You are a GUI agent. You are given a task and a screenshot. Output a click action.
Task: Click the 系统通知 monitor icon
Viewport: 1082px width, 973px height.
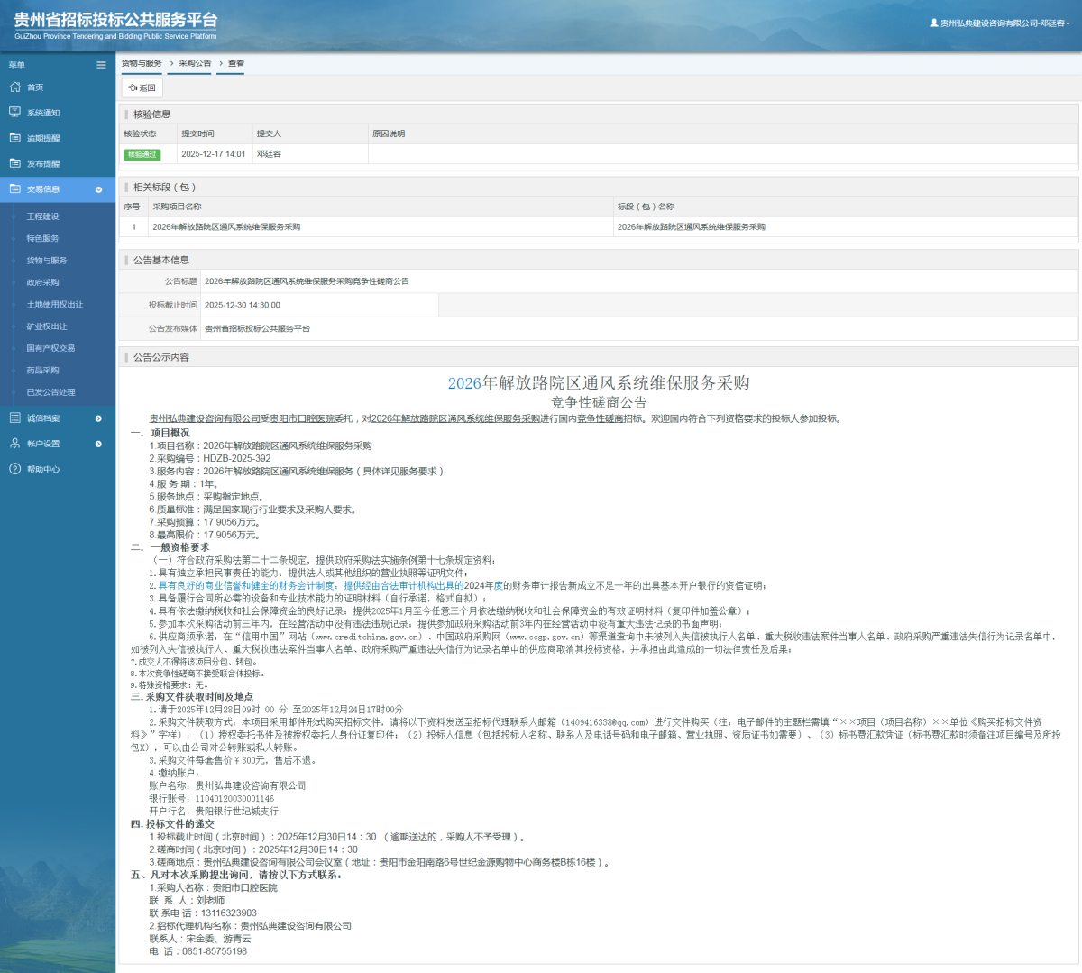[14, 113]
